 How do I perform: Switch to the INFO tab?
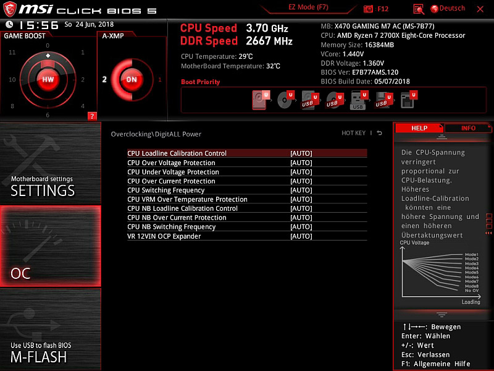point(468,128)
